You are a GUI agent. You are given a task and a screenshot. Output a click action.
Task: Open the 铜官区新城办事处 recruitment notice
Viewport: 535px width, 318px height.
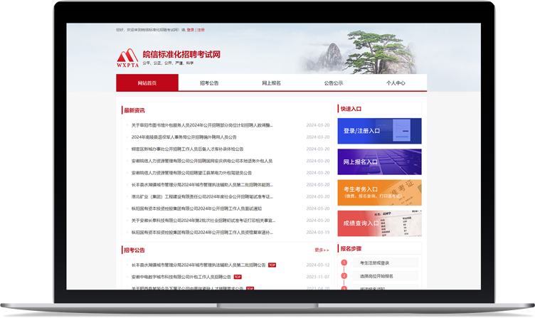187,149
